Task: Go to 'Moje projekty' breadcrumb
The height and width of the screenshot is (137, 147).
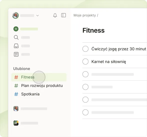Action: tap(85, 15)
